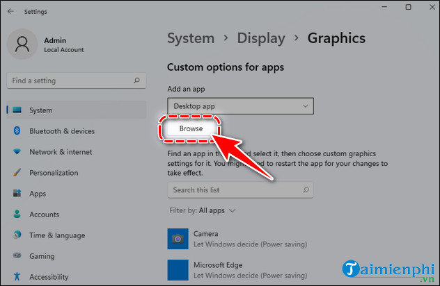The height and width of the screenshot is (286, 440).
Task: Navigate to Display breadcrumb link
Action: coord(261,38)
